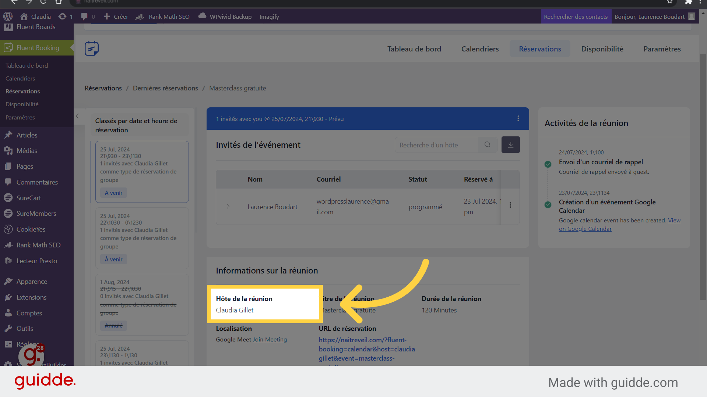Click the Nom column header

(x=255, y=179)
